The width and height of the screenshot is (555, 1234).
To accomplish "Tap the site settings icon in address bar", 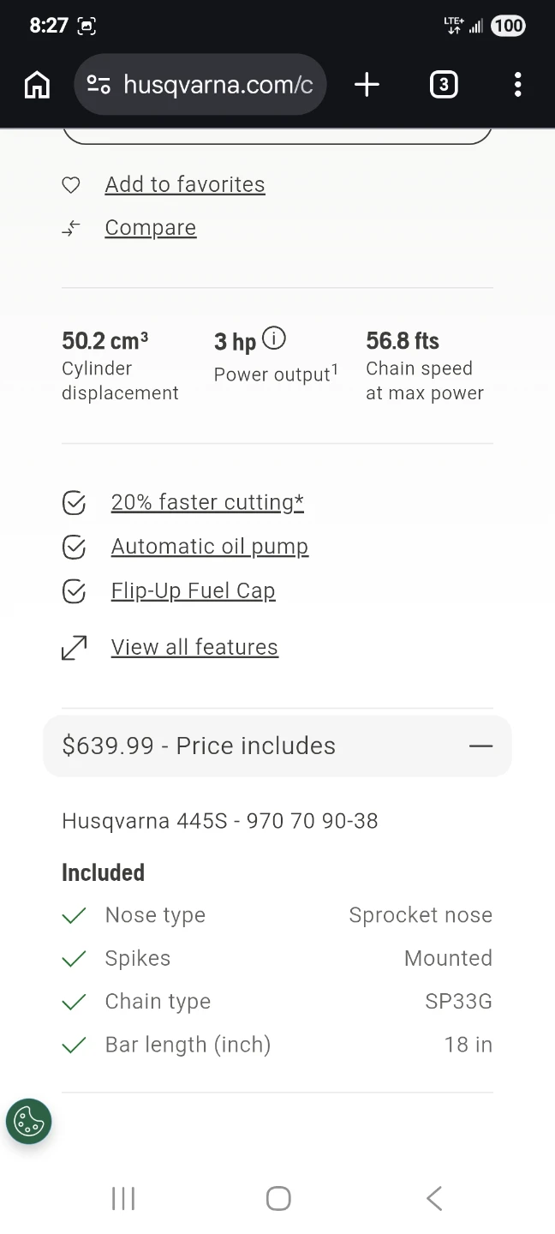I will [x=98, y=84].
